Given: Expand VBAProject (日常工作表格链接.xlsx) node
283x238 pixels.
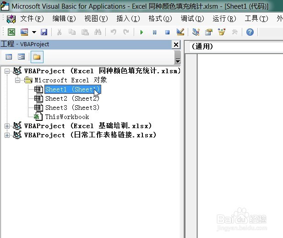Looking at the screenshot, I should click(x=7, y=135).
